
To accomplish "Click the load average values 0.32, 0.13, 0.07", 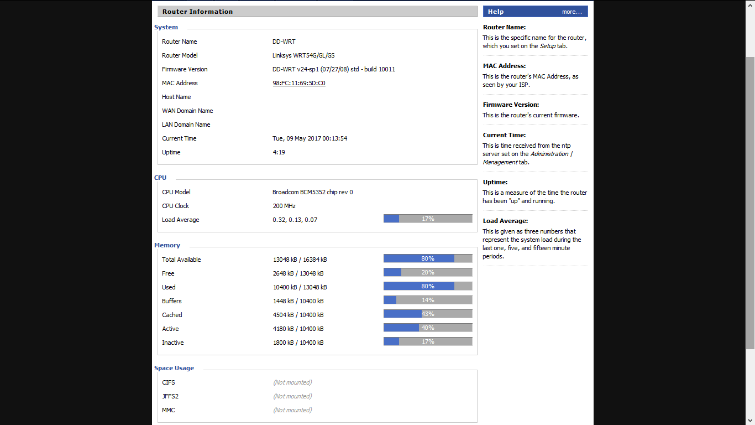I will point(295,220).
